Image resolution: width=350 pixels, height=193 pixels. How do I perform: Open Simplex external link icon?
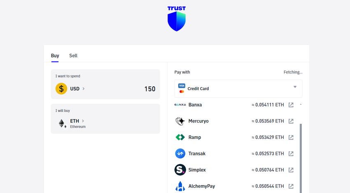coord(291,170)
